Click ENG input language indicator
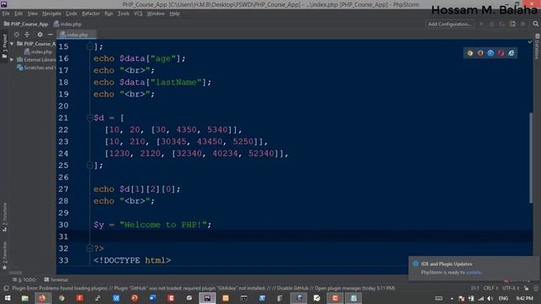This screenshot has width=541, height=304. (x=504, y=298)
